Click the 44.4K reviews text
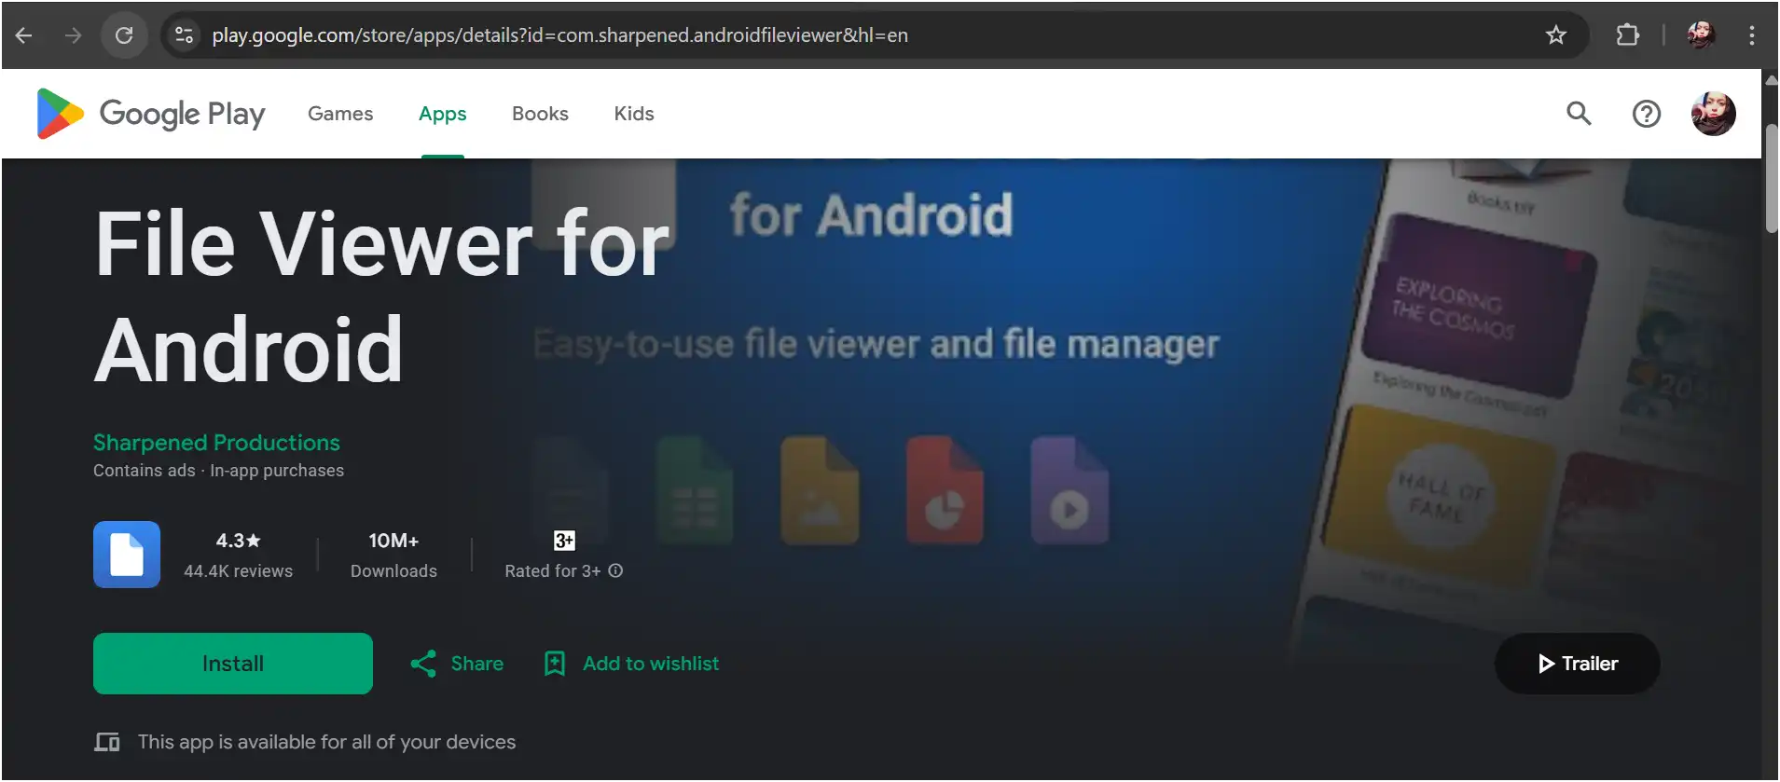Image resolution: width=1780 pixels, height=782 pixels. pyautogui.click(x=239, y=571)
